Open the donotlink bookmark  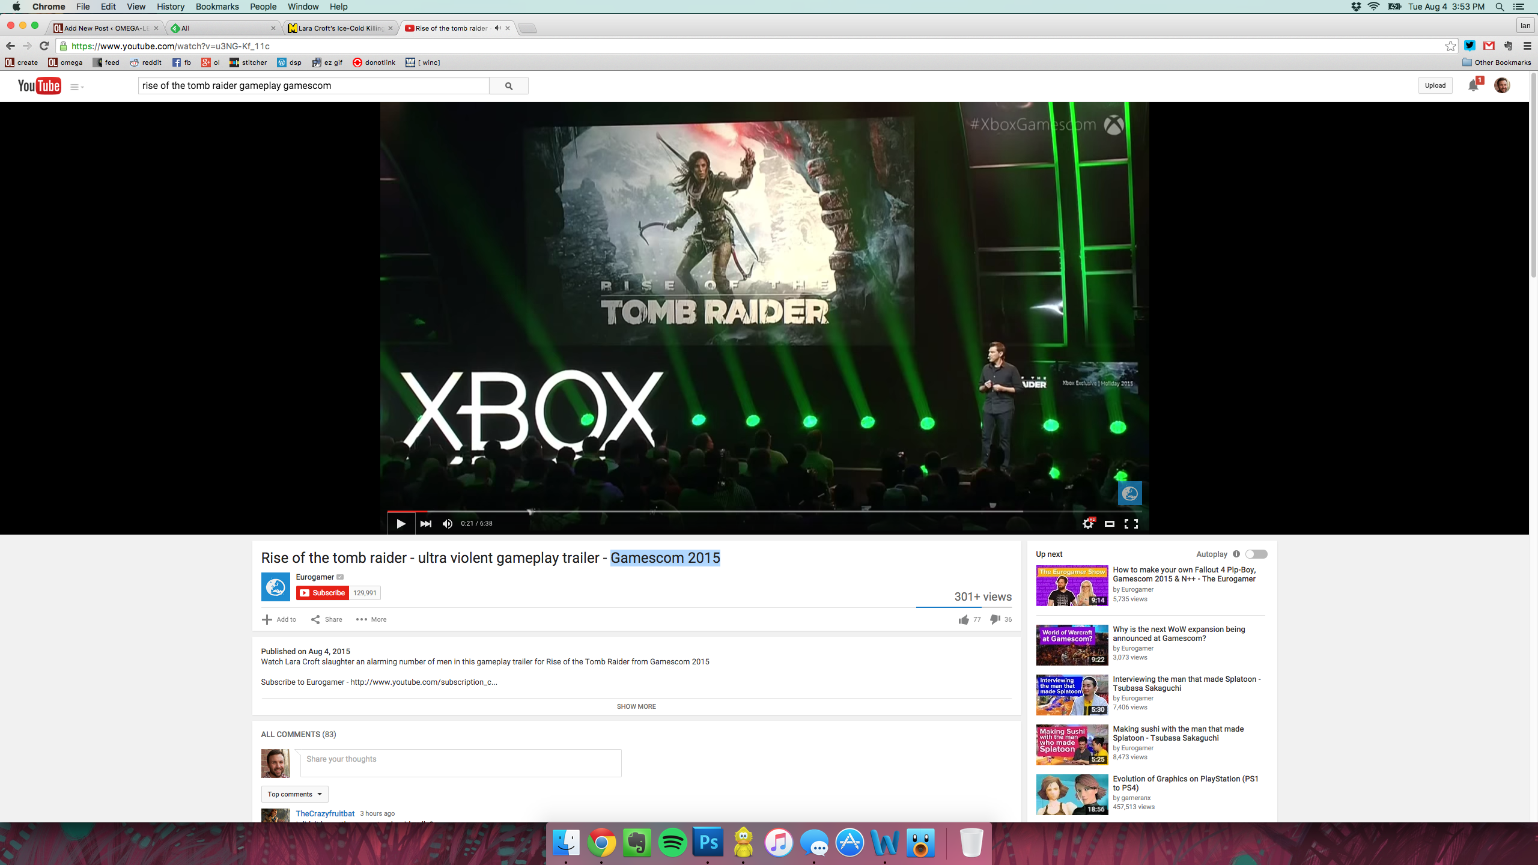(374, 62)
